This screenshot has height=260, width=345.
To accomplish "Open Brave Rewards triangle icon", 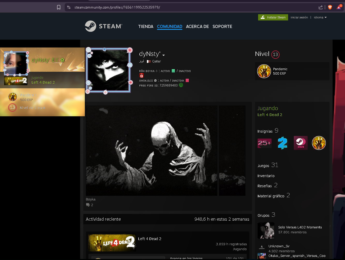I will [339, 7].
